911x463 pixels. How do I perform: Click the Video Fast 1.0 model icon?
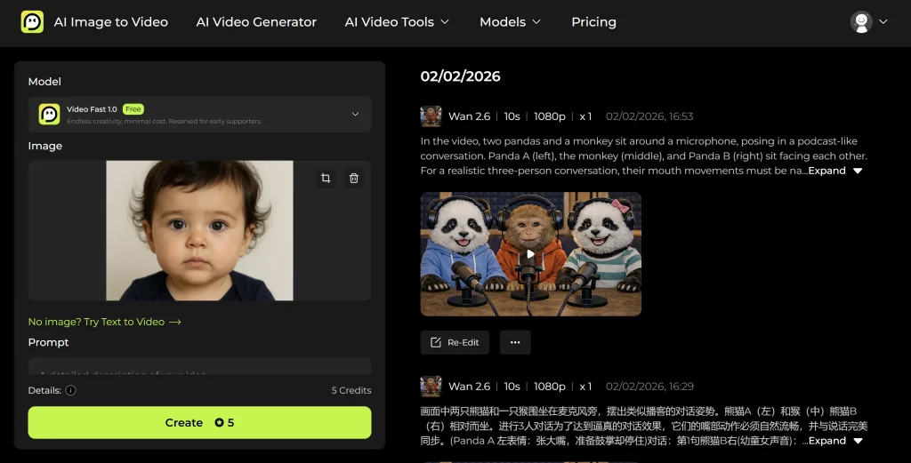click(x=50, y=115)
